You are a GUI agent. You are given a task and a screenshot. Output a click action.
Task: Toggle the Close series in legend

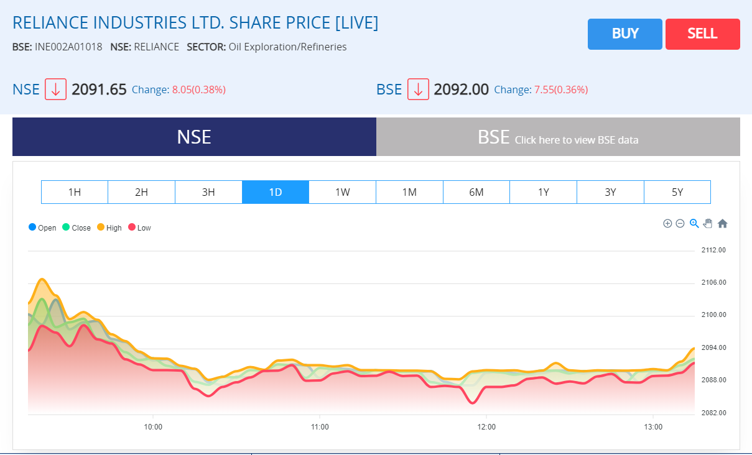coord(77,227)
